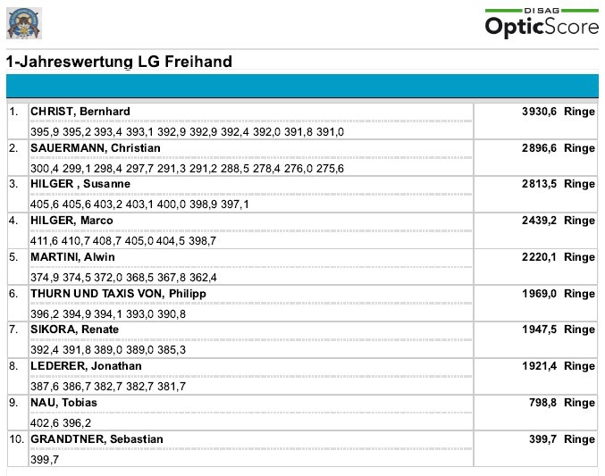The image size is (605, 476).
Task: Click the blue header bar
Action: [302, 86]
